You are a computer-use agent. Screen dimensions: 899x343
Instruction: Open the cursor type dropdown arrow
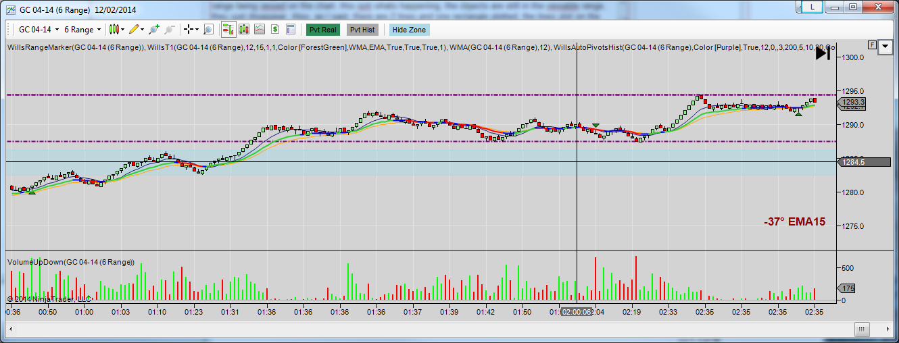click(x=197, y=30)
